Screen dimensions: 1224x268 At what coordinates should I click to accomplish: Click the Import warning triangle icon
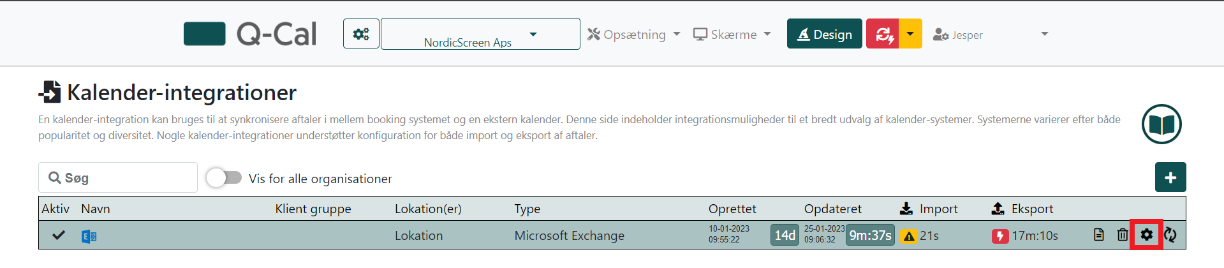908,237
